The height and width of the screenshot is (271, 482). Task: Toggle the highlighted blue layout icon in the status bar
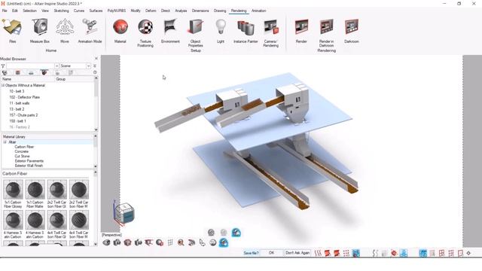click(x=423, y=253)
